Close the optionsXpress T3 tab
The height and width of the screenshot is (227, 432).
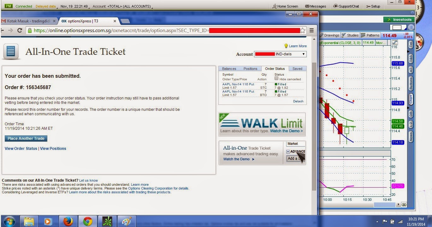(x=115, y=21)
